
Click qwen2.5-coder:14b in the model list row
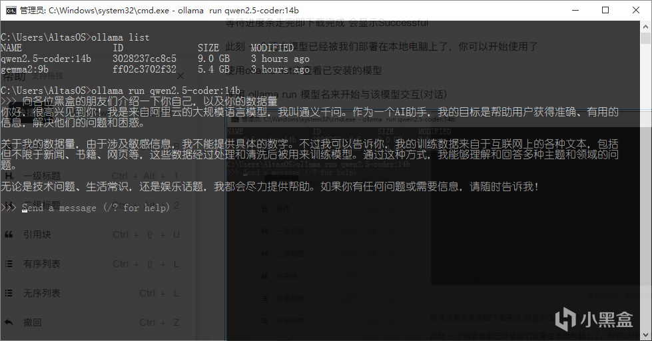pyautogui.click(x=46, y=59)
